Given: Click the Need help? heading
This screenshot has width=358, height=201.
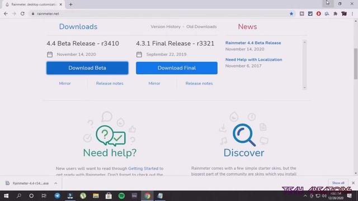Looking at the screenshot, I should [110, 152].
